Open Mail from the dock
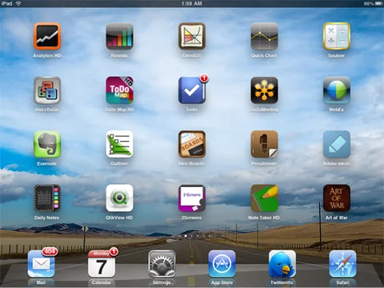The image size is (384, 288). 41,264
